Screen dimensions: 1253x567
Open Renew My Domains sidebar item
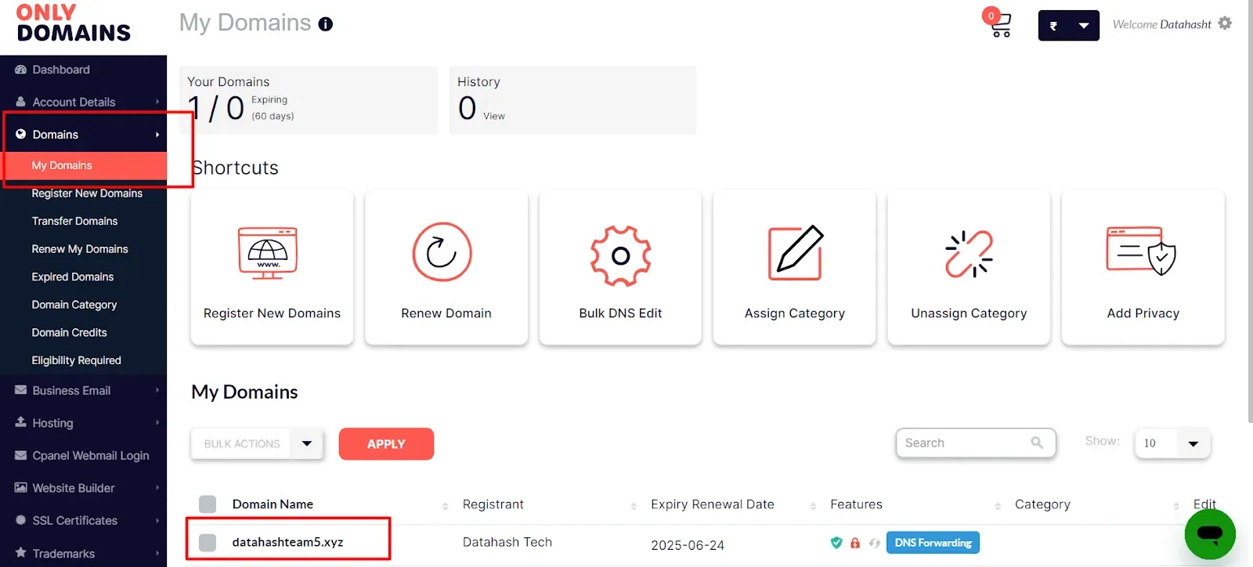80,249
